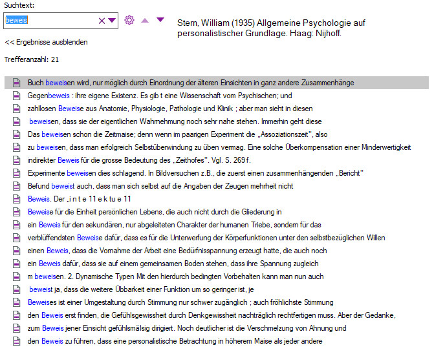
Task: Click document icon beside Das beweisen schon result
Action: [17, 134]
